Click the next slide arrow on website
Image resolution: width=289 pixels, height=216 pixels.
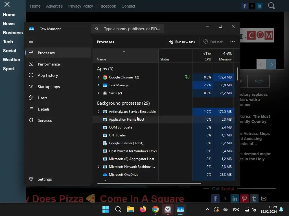pos(271,64)
